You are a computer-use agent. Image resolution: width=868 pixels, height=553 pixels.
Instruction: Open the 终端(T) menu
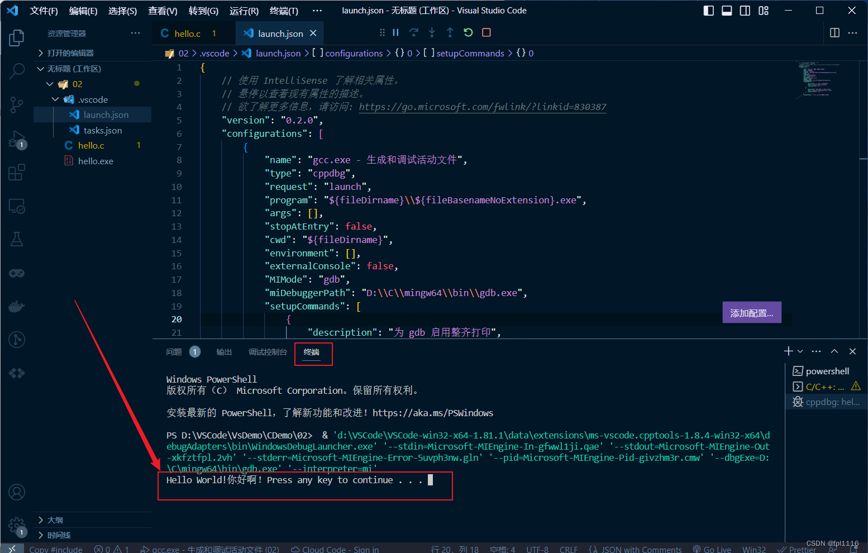point(284,11)
